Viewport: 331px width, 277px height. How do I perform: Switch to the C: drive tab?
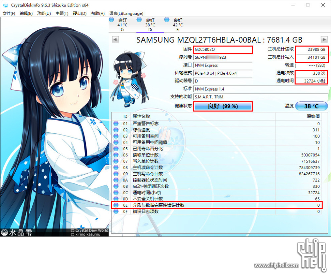(x=122, y=25)
